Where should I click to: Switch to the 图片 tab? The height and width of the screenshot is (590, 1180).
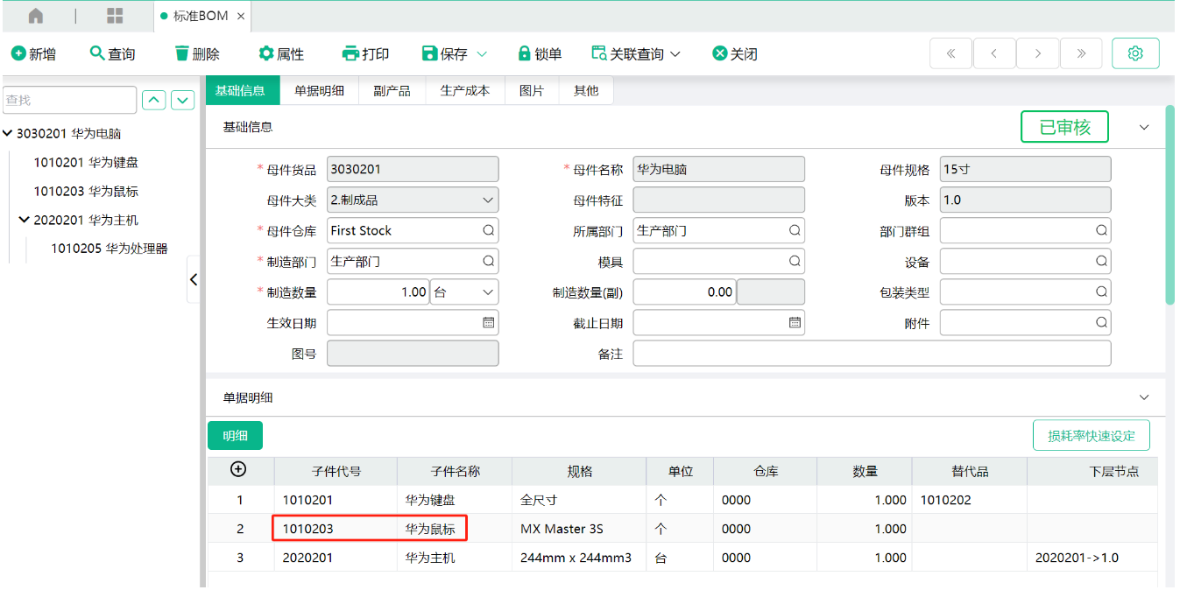532,90
